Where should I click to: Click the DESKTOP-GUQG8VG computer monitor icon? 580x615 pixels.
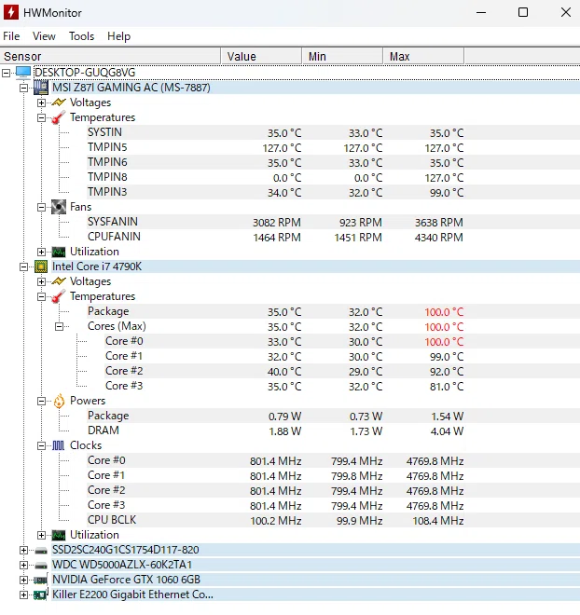pos(23,73)
